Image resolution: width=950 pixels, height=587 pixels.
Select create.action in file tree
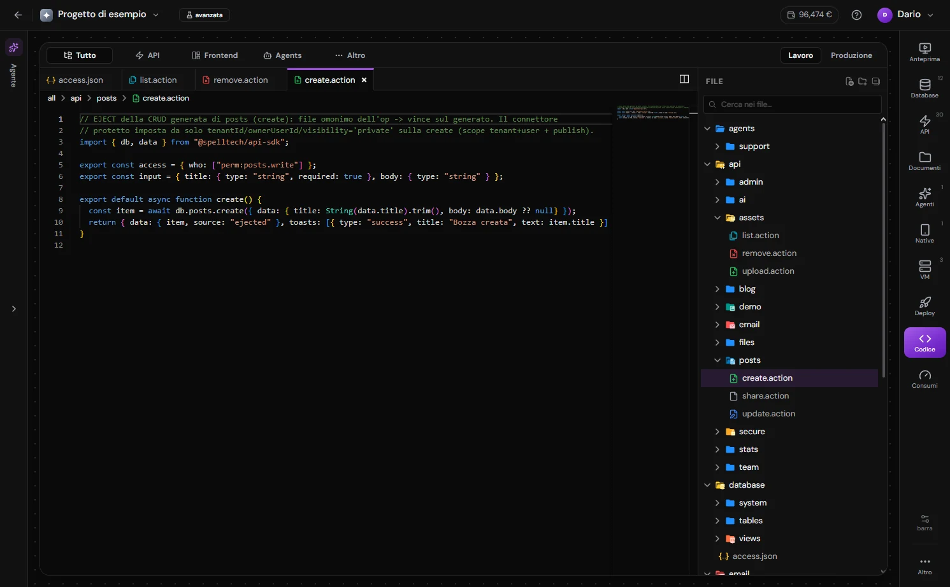click(790, 378)
